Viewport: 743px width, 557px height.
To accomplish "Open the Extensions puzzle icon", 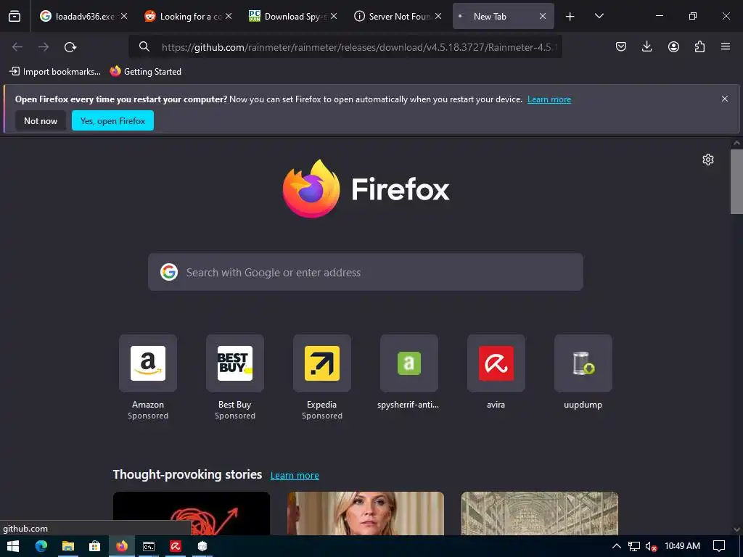I will tap(699, 46).
